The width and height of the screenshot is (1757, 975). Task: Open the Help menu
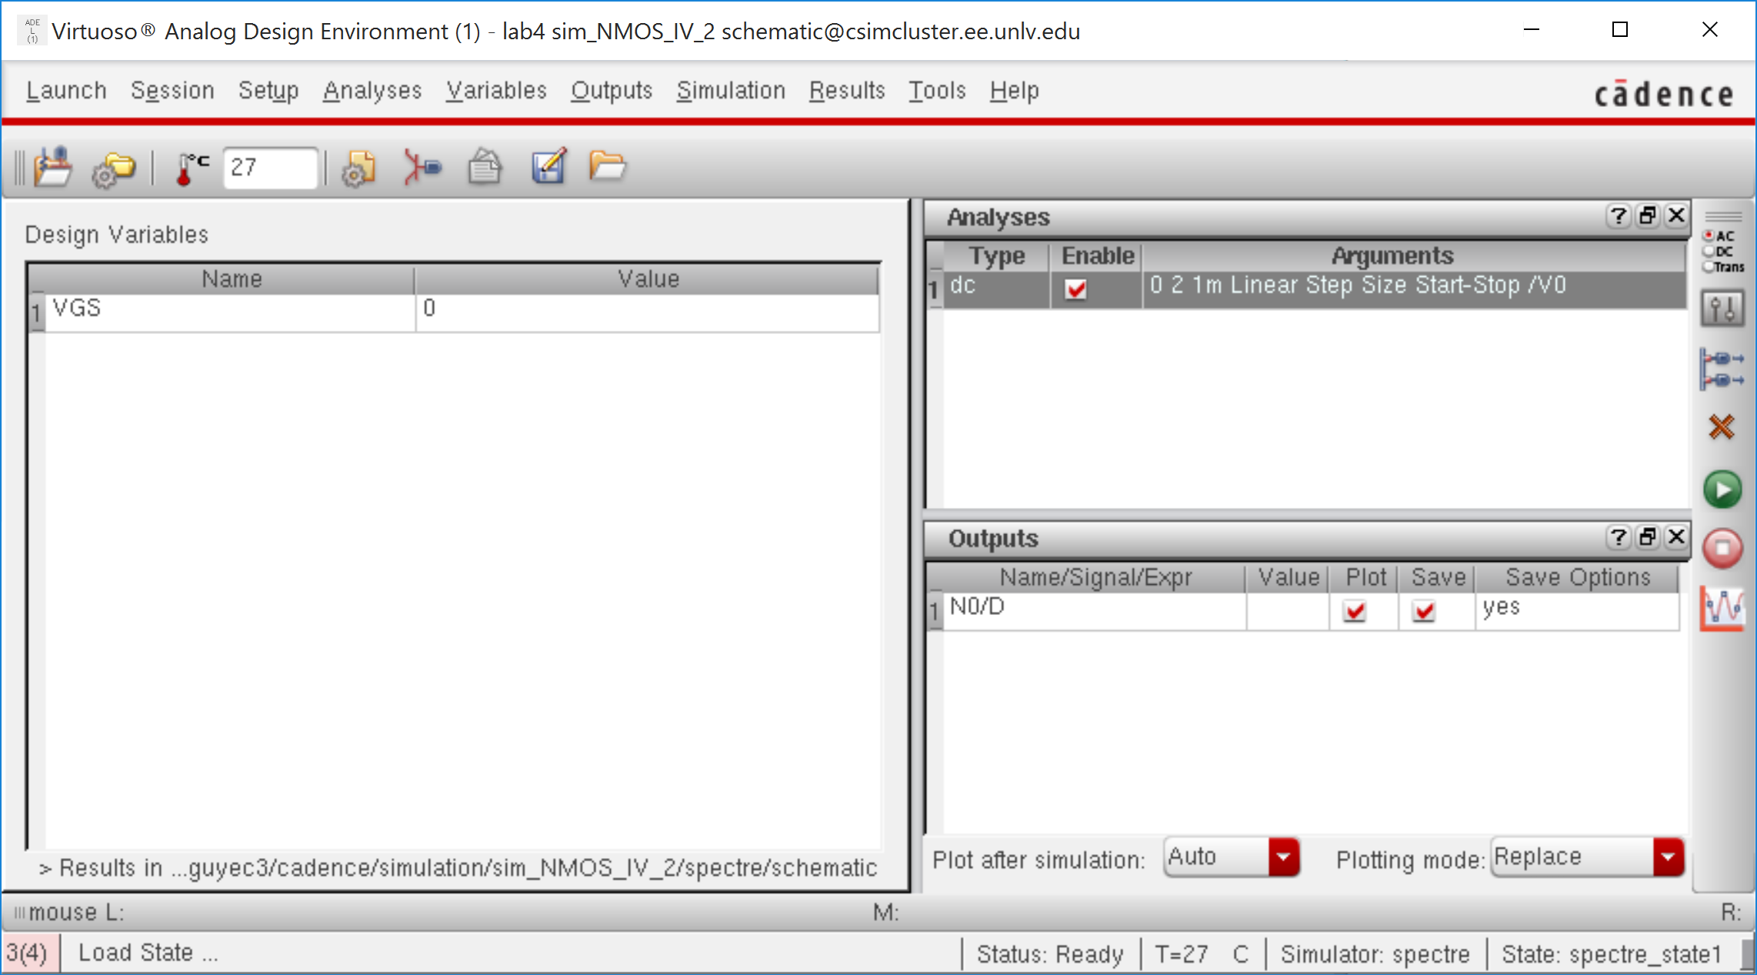pos(1015,91)
